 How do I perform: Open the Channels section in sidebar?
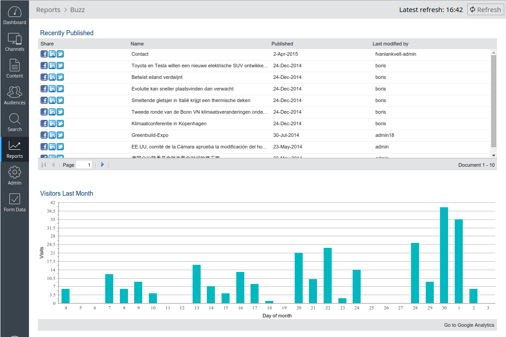coord(15,42)
